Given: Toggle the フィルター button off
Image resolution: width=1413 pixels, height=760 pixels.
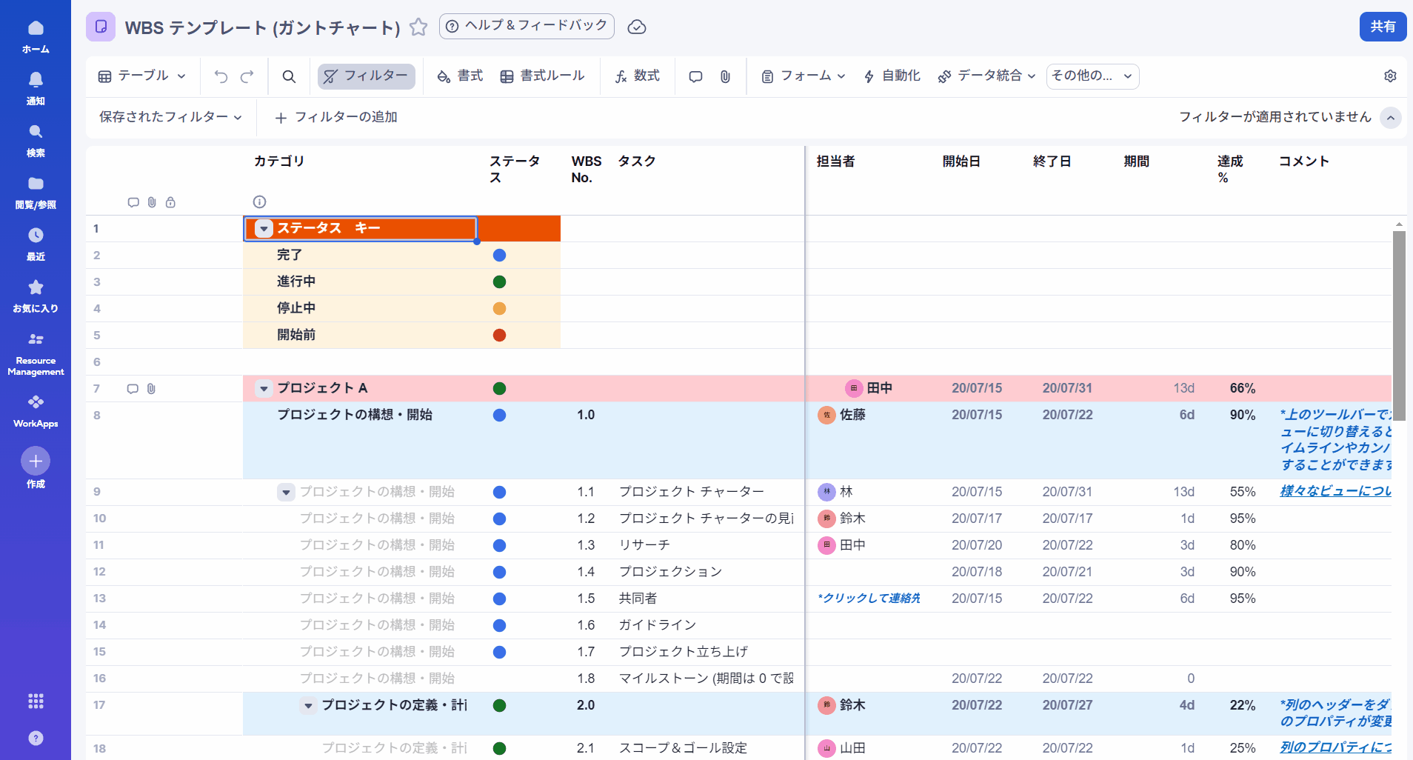Looking at the screenshot, I should pos(365,76).
